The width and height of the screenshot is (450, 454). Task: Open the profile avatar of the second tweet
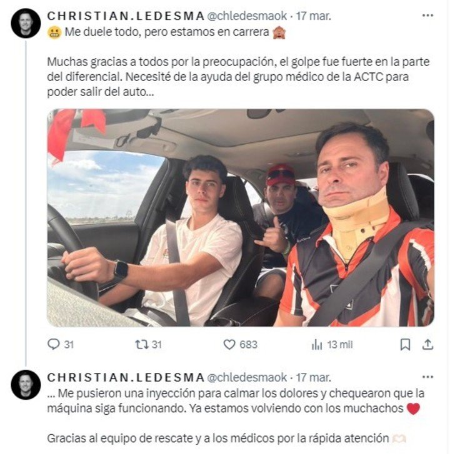[26, 385]
